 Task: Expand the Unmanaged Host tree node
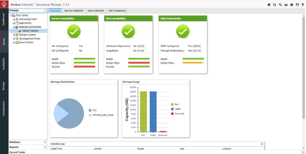[x=14, y=19]
